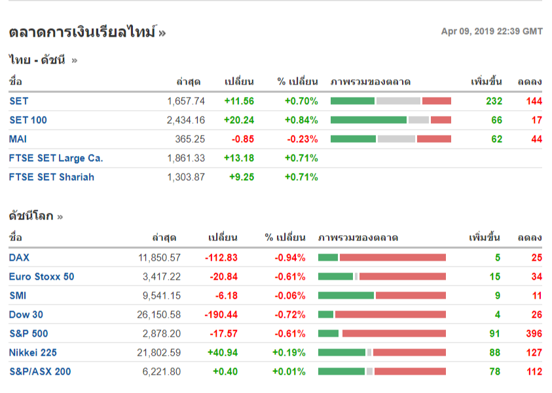The height and width of the screenshot is (393, 552).
Task: Click the S&P 500 advancers count 91
Action: [494, 333]
